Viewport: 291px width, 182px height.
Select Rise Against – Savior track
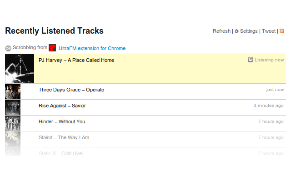coord(62,106)
